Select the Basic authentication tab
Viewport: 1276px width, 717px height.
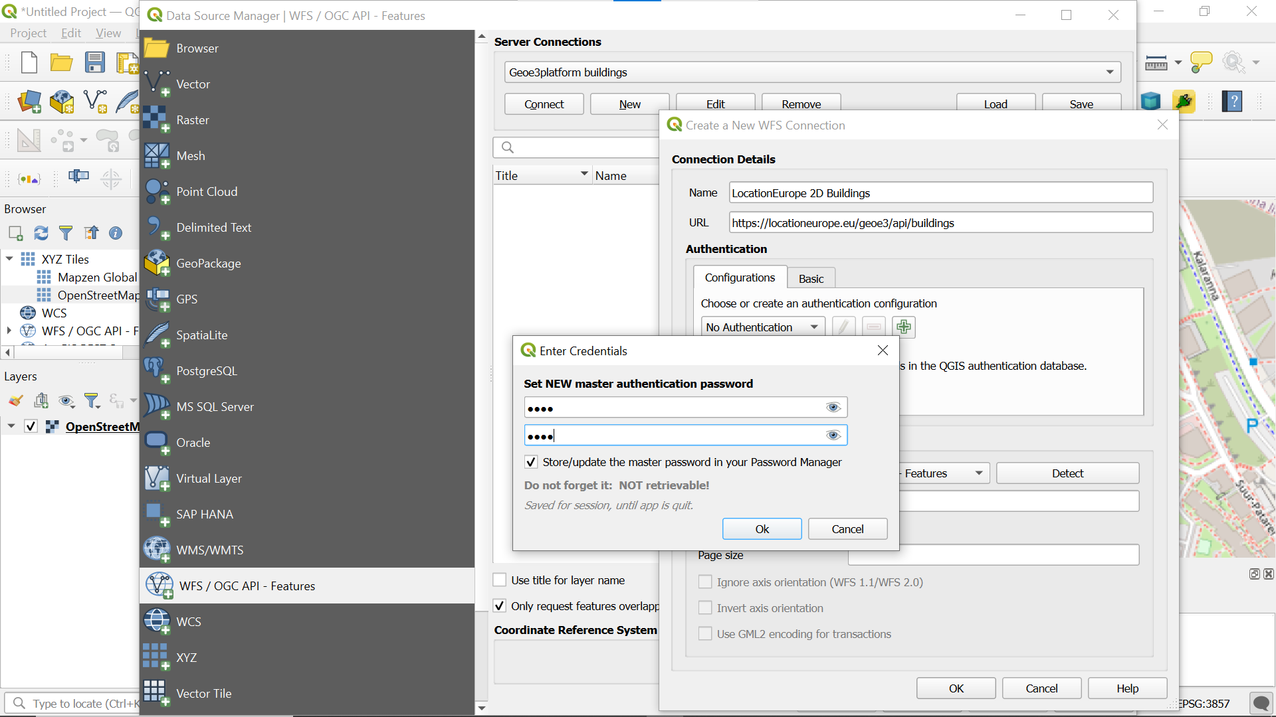[809, 278]
